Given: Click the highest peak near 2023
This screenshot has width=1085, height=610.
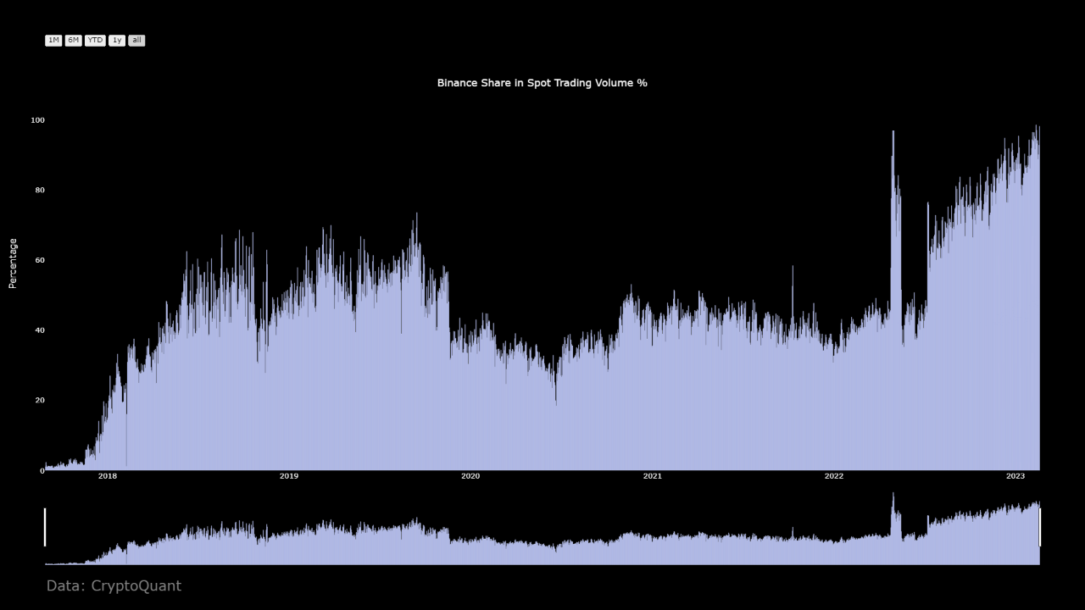Looking at the screenshot, I should point(1038,127).
